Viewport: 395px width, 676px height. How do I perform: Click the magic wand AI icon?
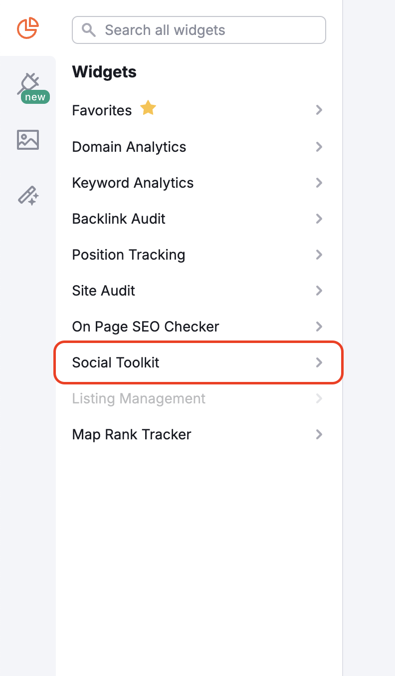click(27, 196)
